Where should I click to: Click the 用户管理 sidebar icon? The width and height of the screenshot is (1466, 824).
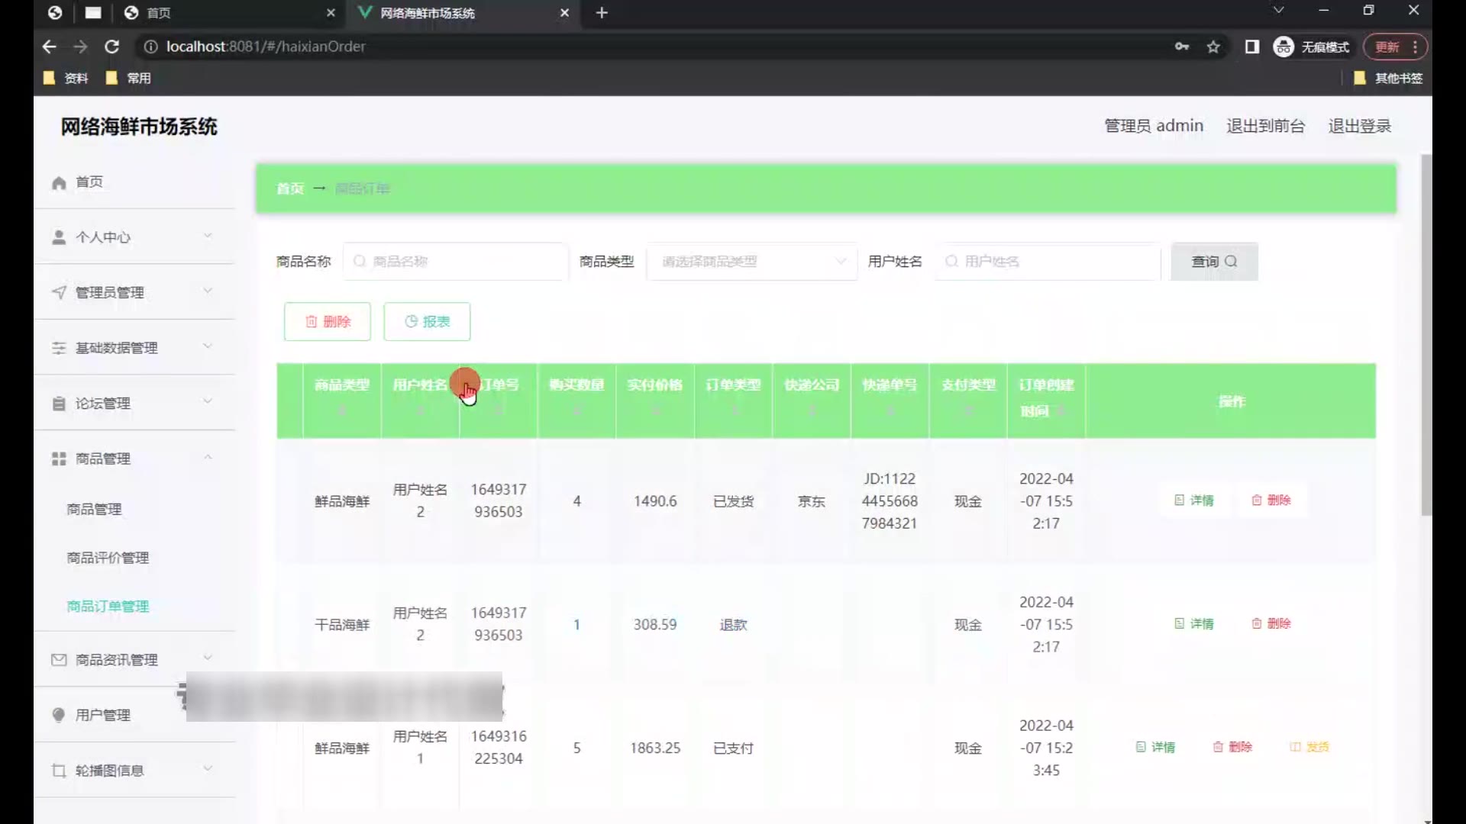pyautogui.click(x=59, y=715)
